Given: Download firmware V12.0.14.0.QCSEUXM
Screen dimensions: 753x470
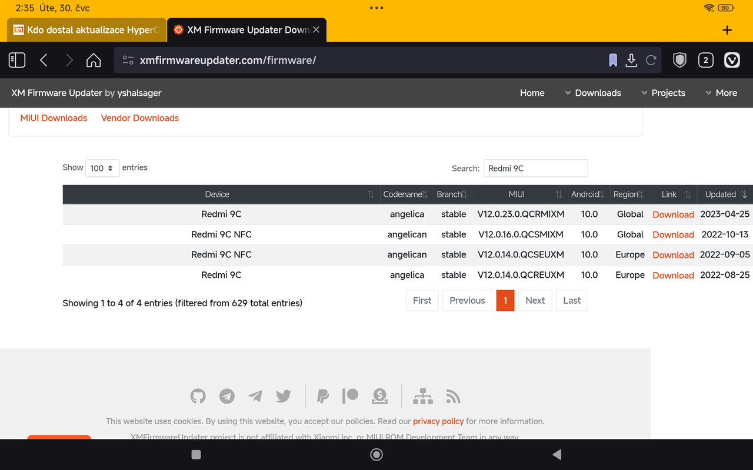Looking at the screenshot, I should [673, 255].
